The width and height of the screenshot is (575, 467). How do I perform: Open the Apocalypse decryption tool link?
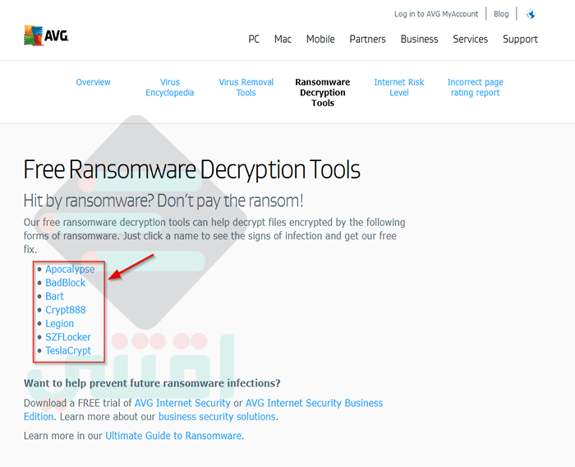70,269
